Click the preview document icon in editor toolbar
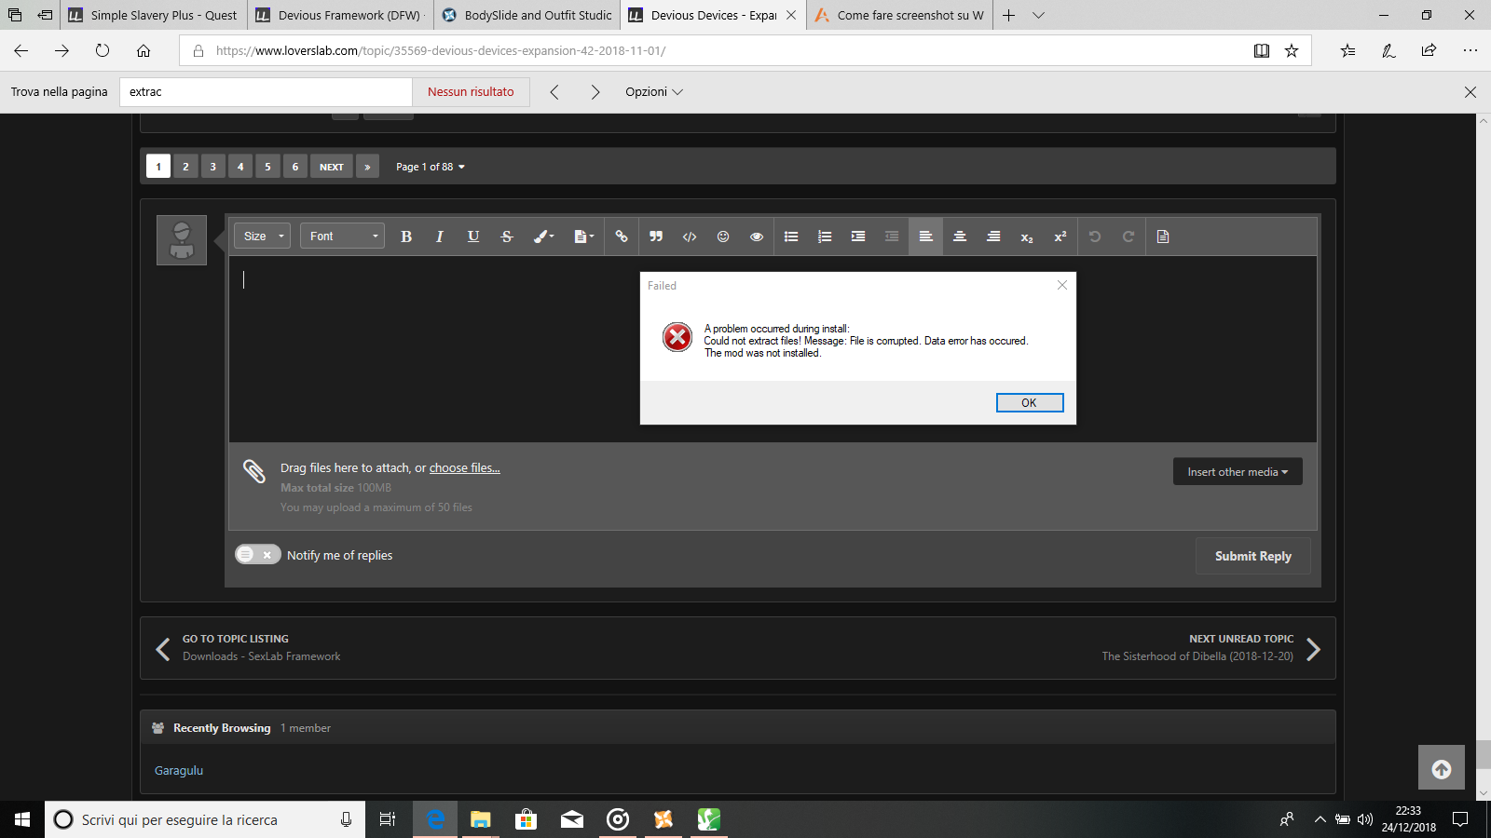This screenshot has height=838, width=1491. [x=1163, y=237]
